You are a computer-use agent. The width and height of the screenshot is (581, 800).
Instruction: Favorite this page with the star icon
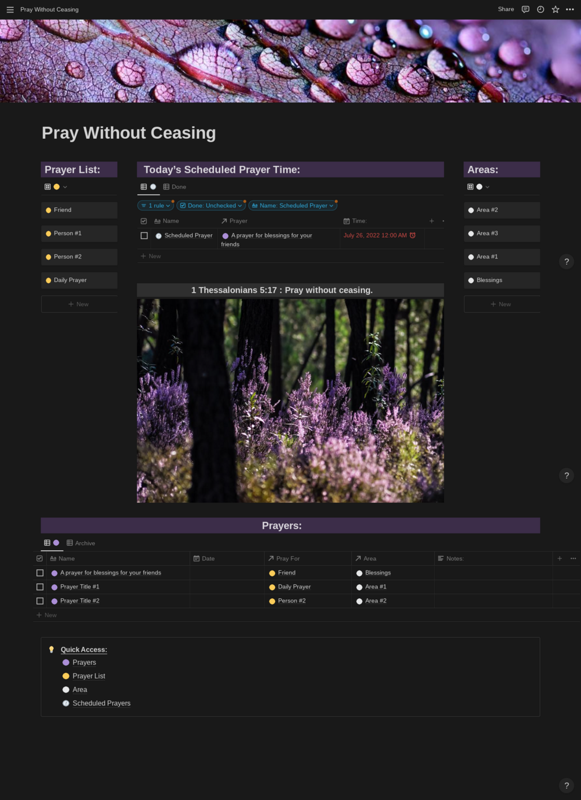(556, 9)
